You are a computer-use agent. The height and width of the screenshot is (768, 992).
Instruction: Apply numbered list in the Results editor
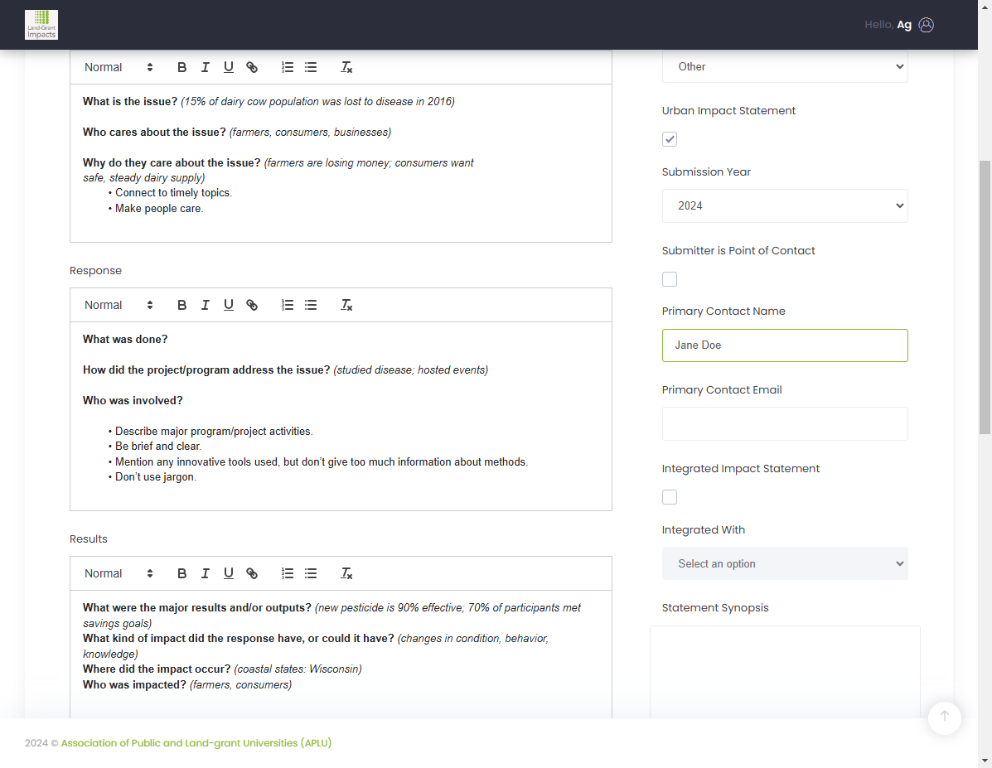coord(288,573)
